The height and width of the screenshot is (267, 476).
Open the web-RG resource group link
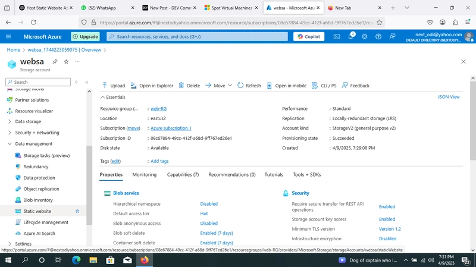click(158, 109)
